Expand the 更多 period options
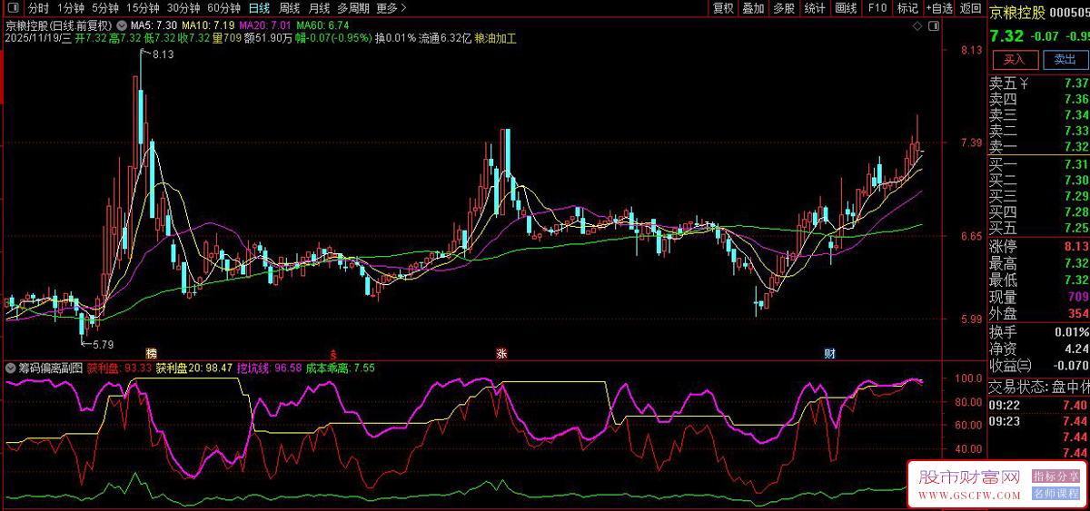 [x=391, y=8]
